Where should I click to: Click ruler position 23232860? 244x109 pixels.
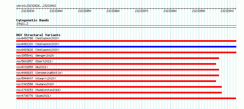pos(113,11)
